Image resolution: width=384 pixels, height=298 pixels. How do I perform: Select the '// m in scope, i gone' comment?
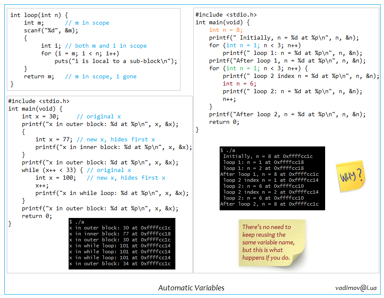[x=101, y=77]
